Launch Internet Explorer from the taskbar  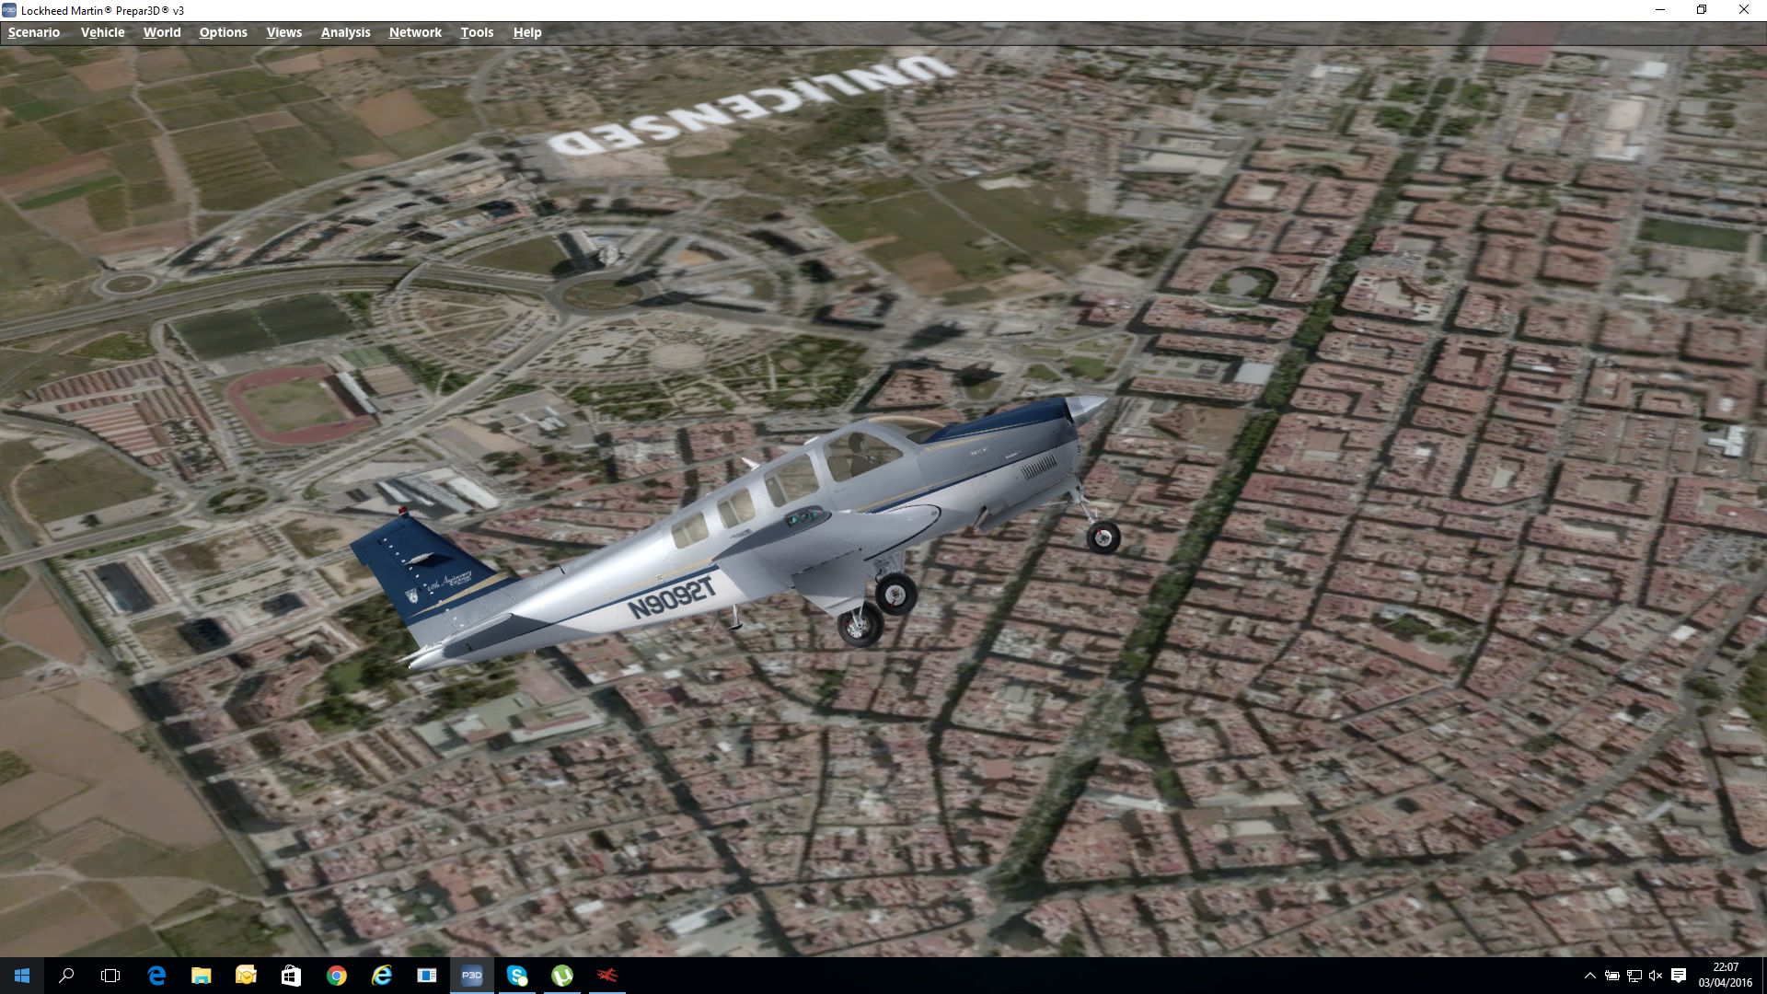381,976
